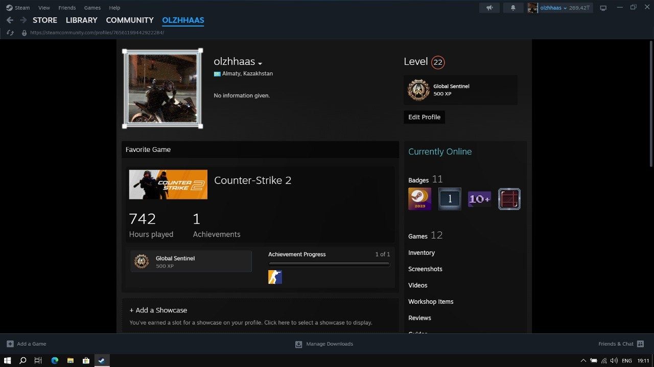The image size is (654, 367).
Task: Open the Games 12 link
Action: point(426,235)
